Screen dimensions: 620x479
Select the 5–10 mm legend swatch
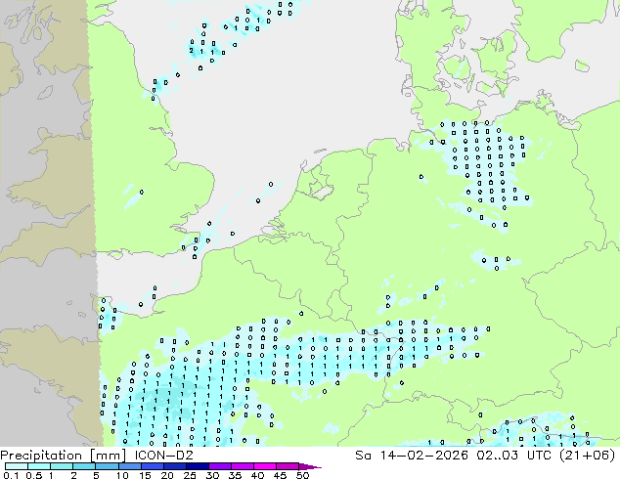[x=107, y=466]
